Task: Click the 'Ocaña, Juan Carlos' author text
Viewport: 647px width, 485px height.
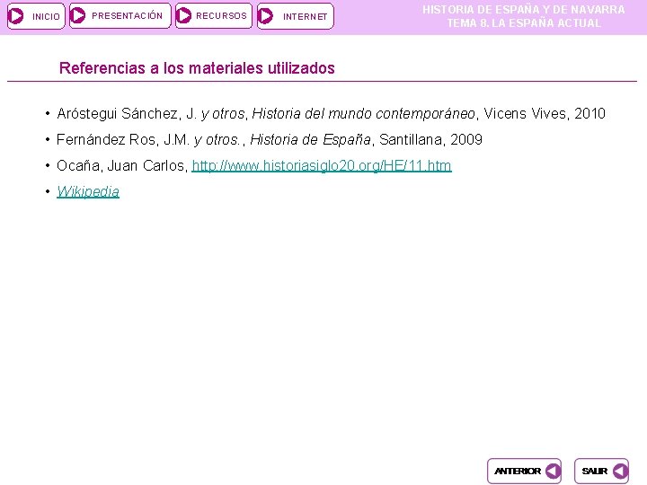Action: pos(122,166)
